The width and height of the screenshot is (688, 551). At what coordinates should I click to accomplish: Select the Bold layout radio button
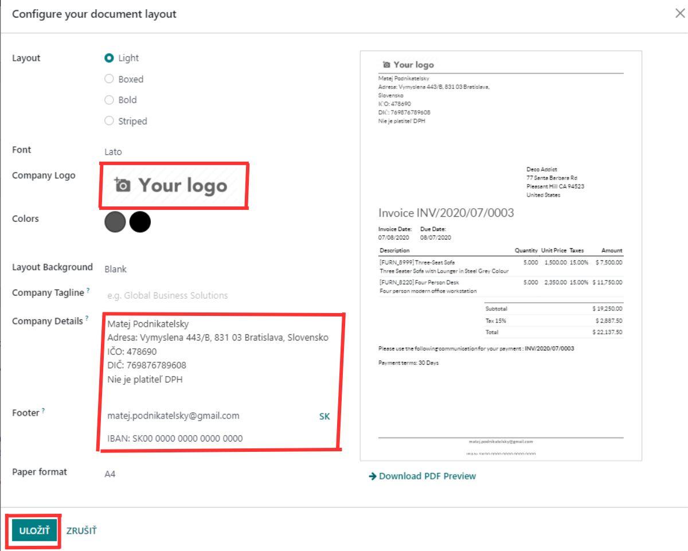[x=109, y=100]
